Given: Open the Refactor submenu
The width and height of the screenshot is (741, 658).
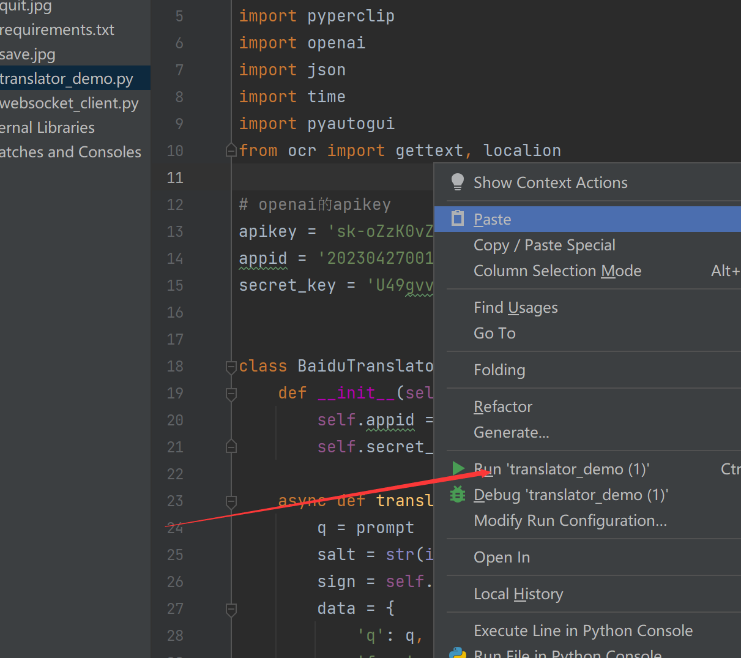Looking at the screenshot, I should pyautogui.click(x=502, y=407).
